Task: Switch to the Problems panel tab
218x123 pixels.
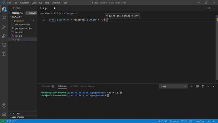Action: tap(47, 86)
